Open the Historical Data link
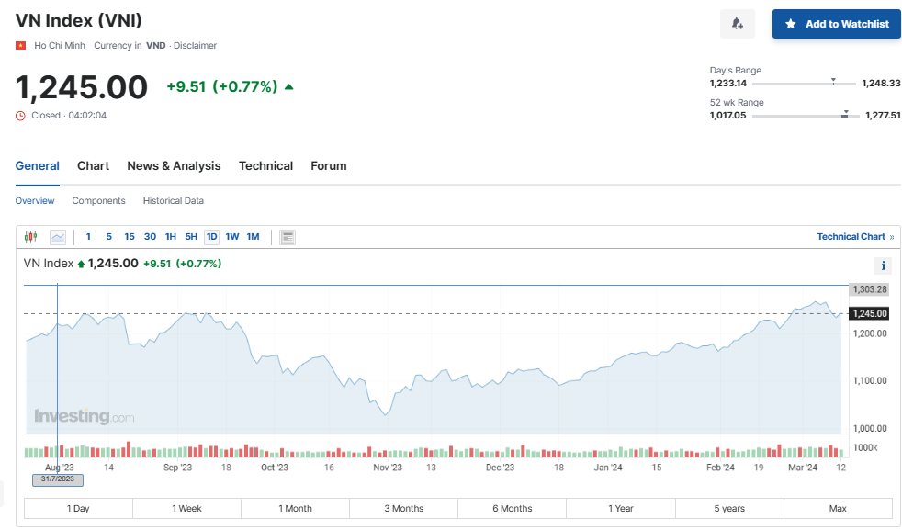Screen dimensions: 902x530 pos(174,201)
